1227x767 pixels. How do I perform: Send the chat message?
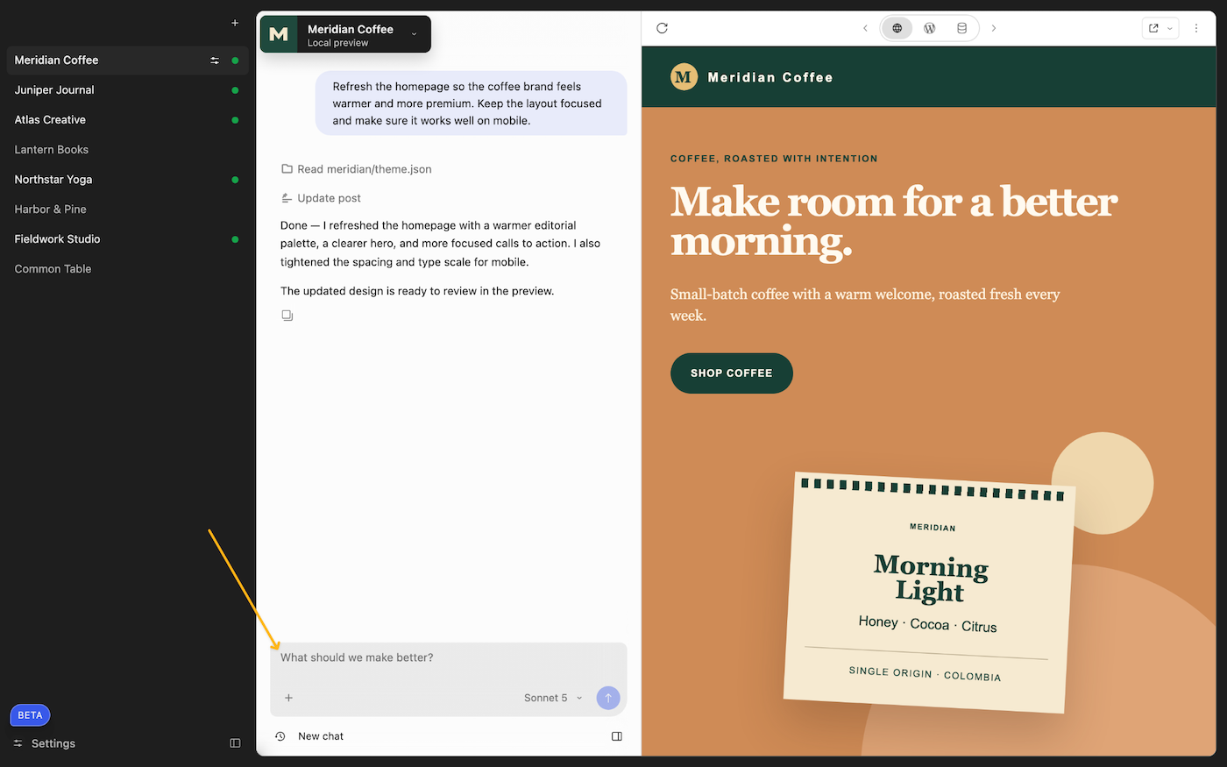point(608,698)
